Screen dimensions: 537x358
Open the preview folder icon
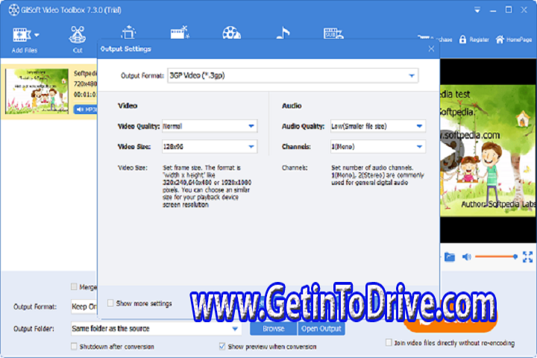(450, 257)
